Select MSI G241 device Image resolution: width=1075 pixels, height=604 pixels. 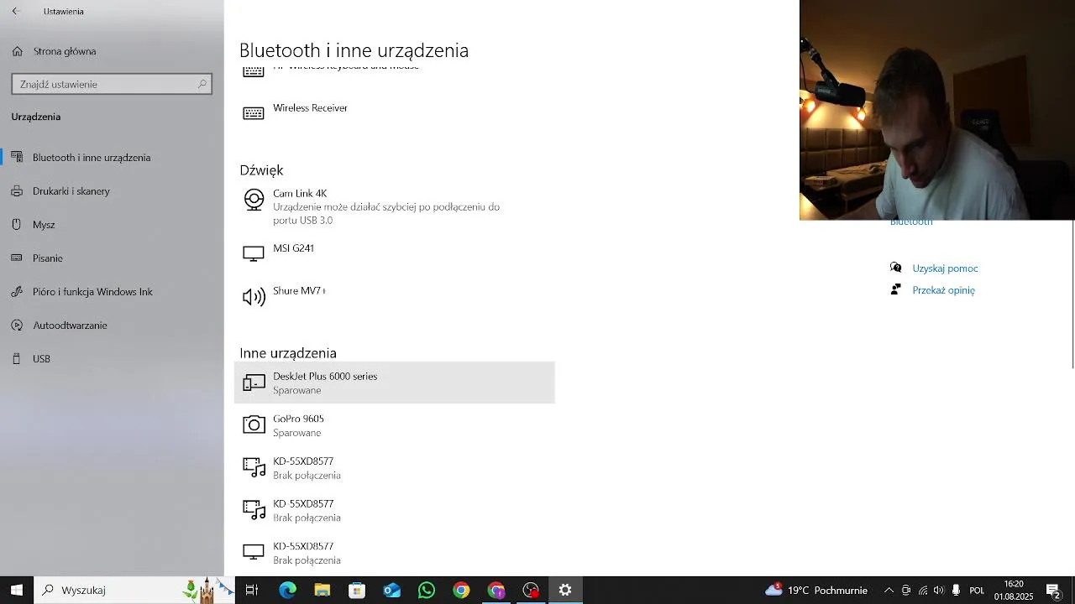(x=394, y=253)
